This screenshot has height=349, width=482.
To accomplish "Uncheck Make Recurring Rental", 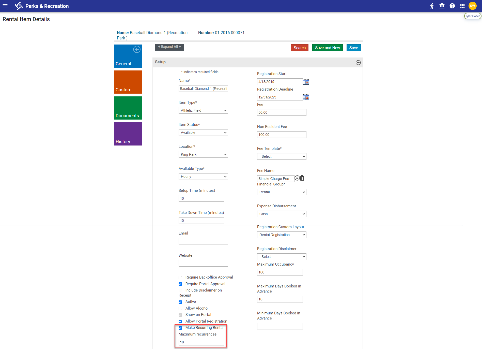I will click(x=180, y=328).
